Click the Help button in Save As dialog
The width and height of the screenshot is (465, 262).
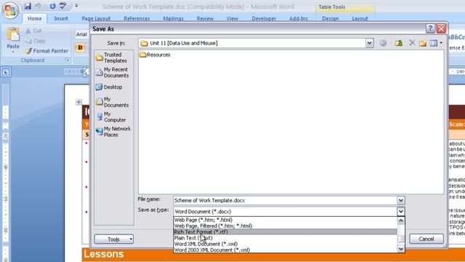coord(430,28)
